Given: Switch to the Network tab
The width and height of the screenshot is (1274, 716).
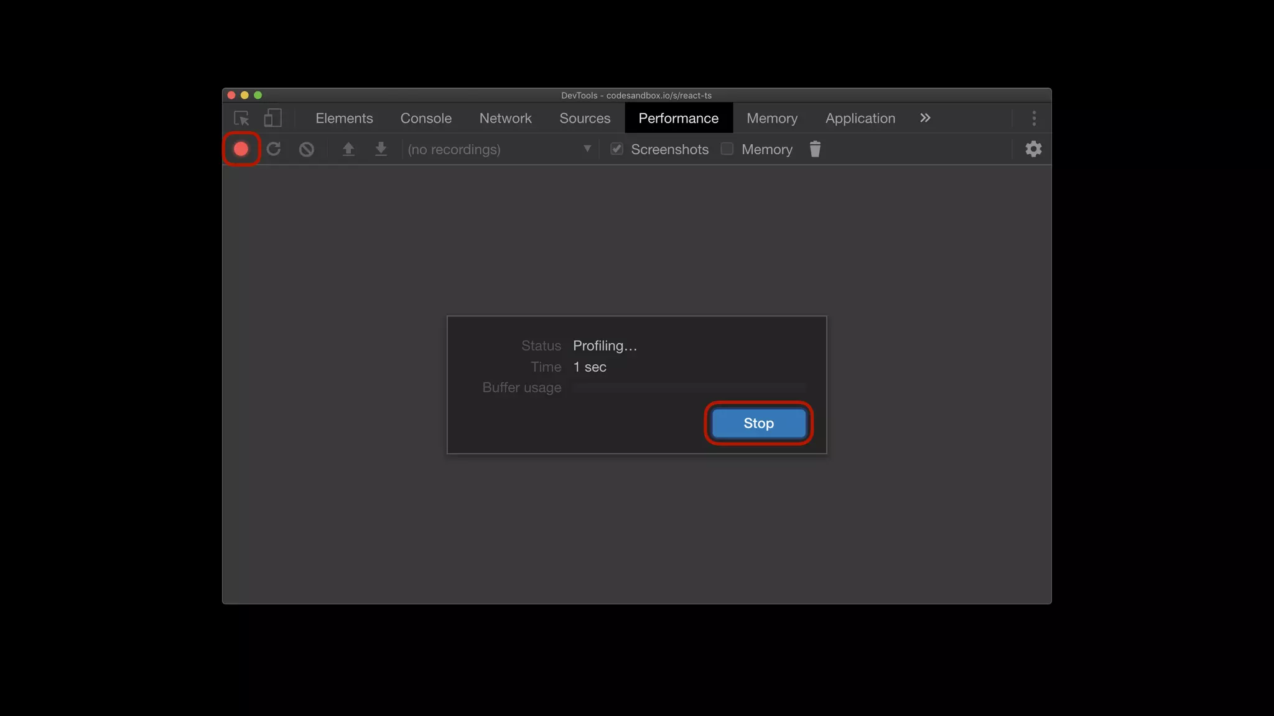Looking at the screenshot, I should [505, 118].
